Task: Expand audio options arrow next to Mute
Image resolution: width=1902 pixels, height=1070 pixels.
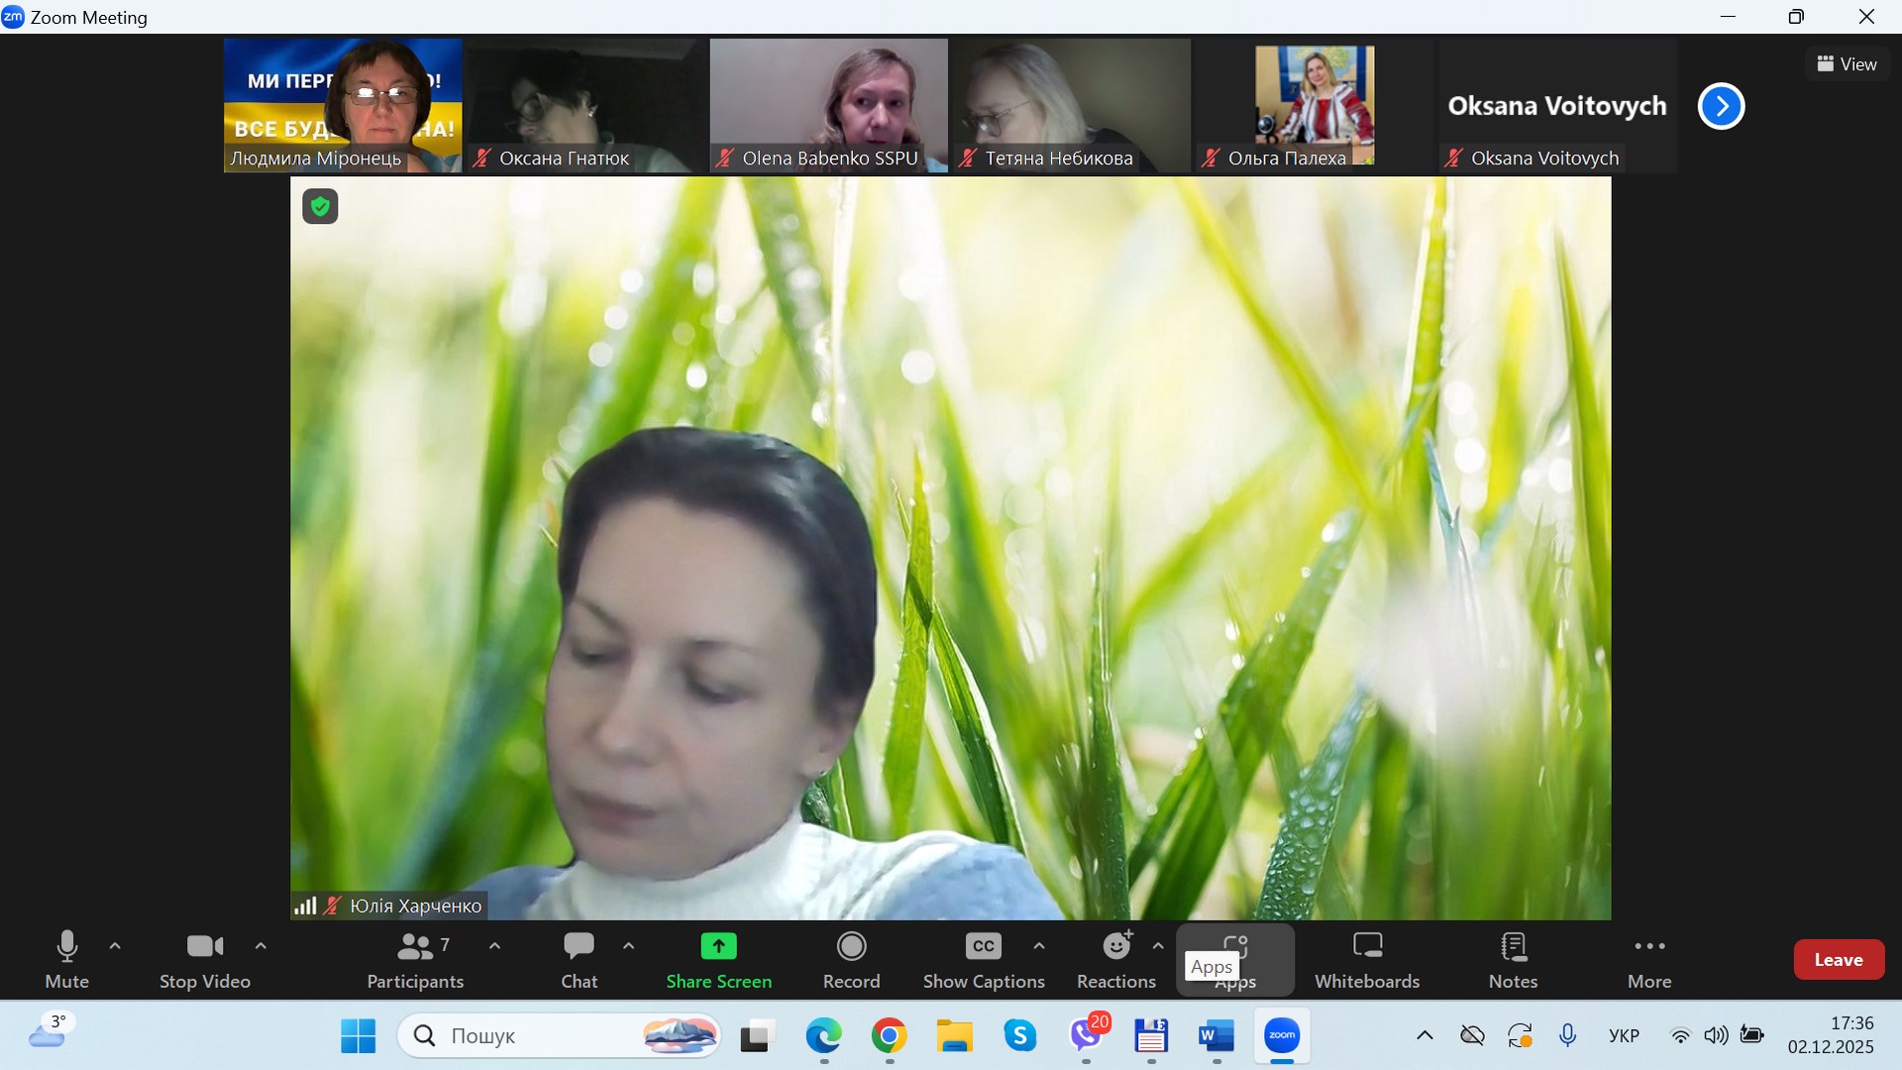Action: [115, 946]
